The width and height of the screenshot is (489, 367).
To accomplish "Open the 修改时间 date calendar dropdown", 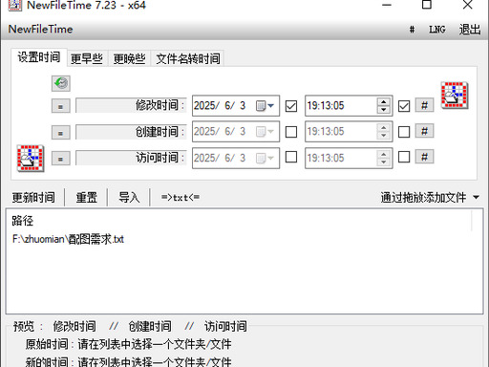I will [266, 106].
